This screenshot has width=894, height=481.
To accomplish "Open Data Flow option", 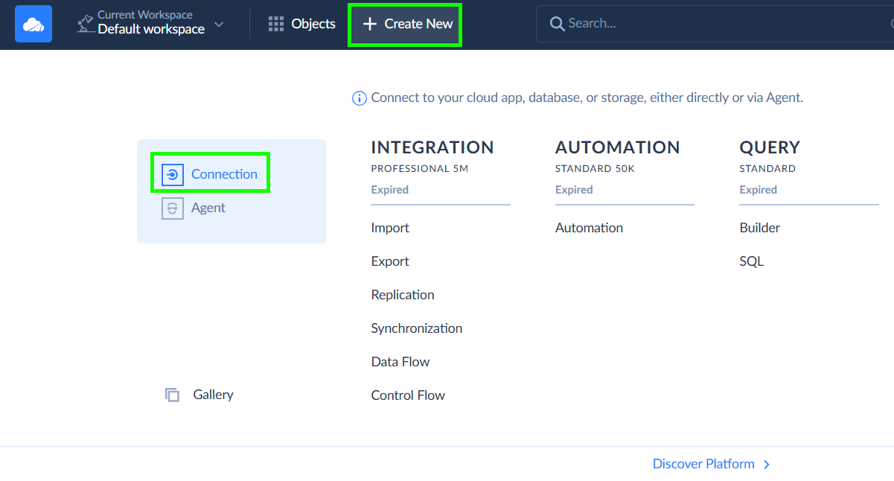I will click(400, 362).
